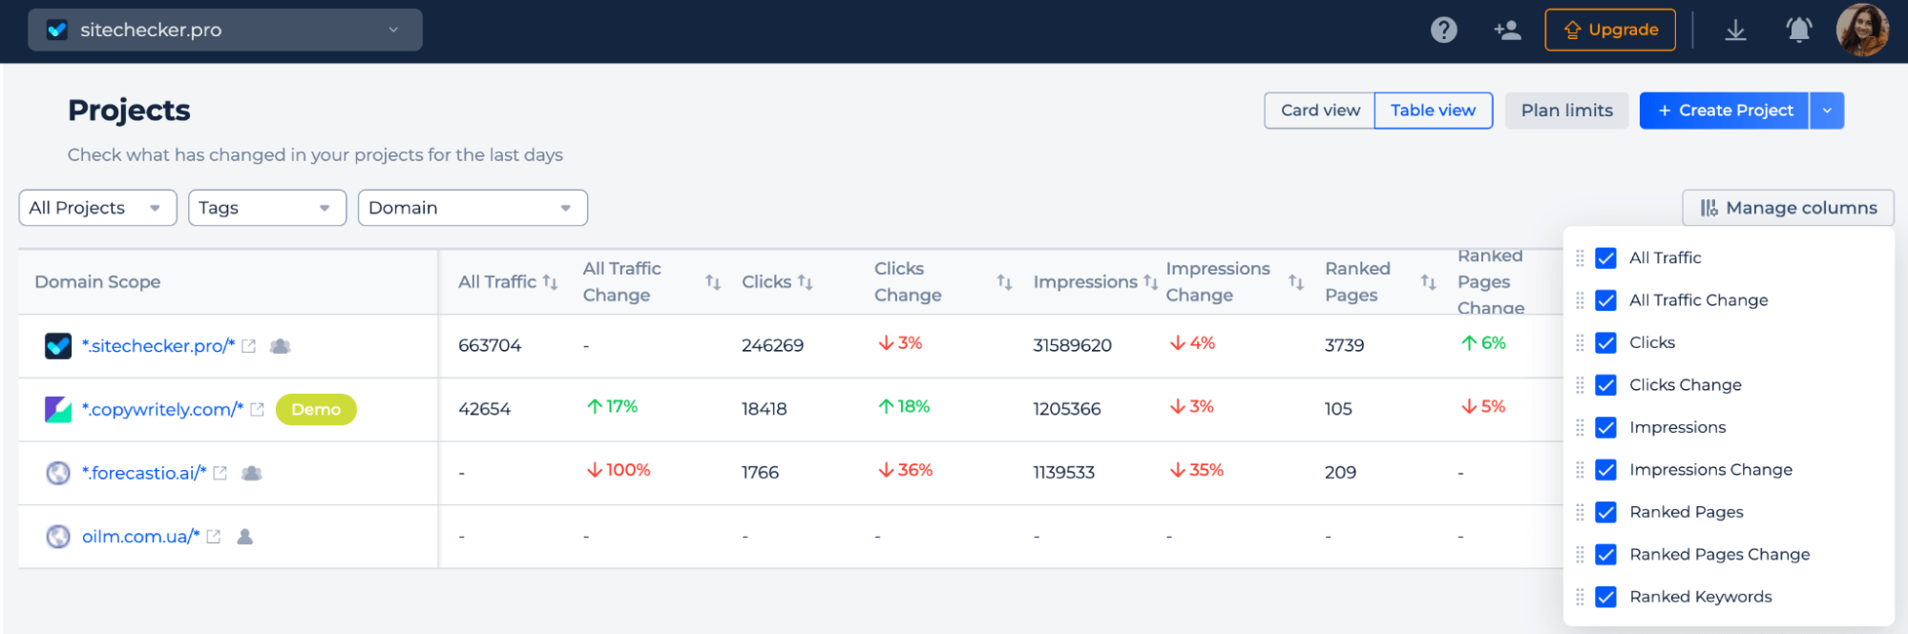Open the help question mark icon

(x=1443, y=31)
